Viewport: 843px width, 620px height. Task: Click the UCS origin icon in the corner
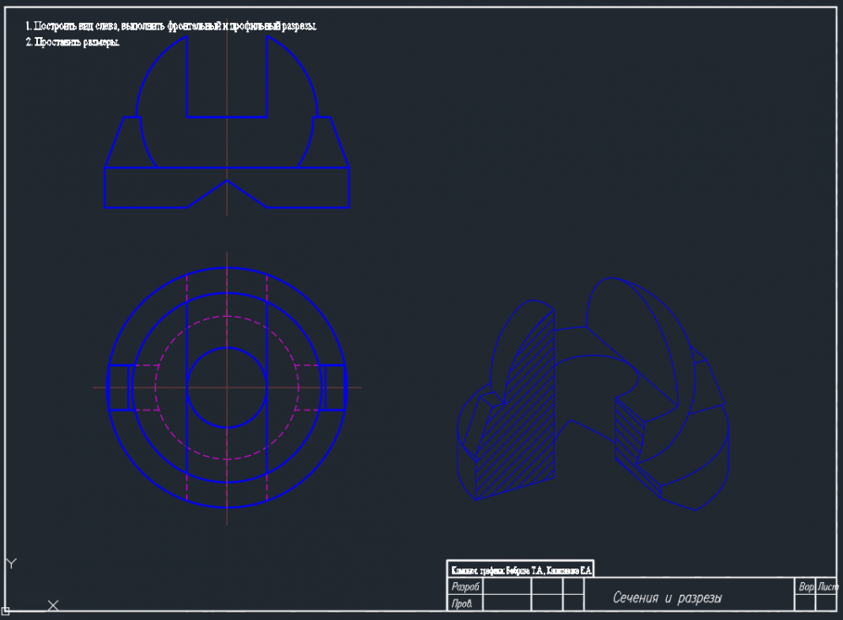click(x=5, y=611)
